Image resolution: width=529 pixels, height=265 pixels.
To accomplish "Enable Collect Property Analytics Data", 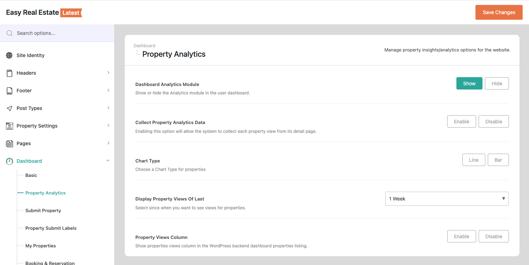I will click(461, 122).
